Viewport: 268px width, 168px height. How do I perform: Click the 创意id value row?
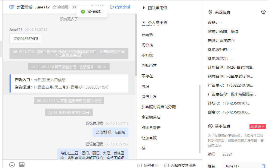click(229, 112)
